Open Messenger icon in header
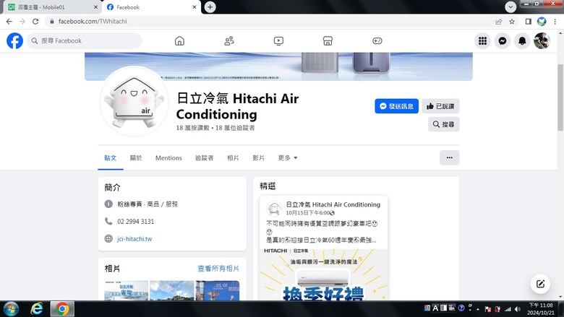 [503, 41]
